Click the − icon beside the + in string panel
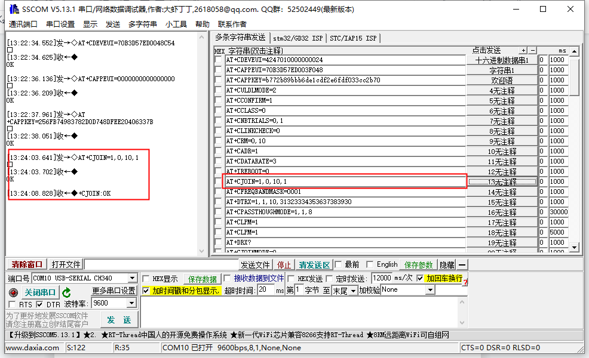The image size is (589, 358). [532, 50]
